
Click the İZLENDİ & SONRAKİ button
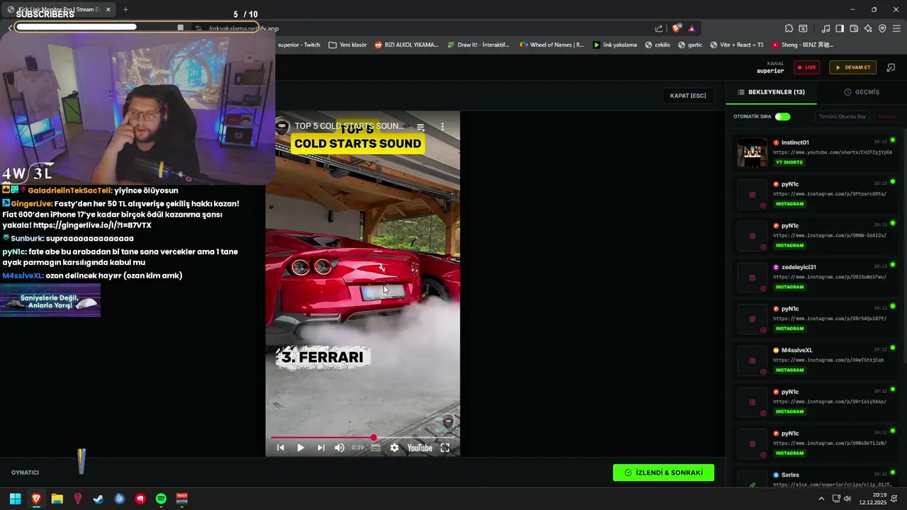[663, 472]
